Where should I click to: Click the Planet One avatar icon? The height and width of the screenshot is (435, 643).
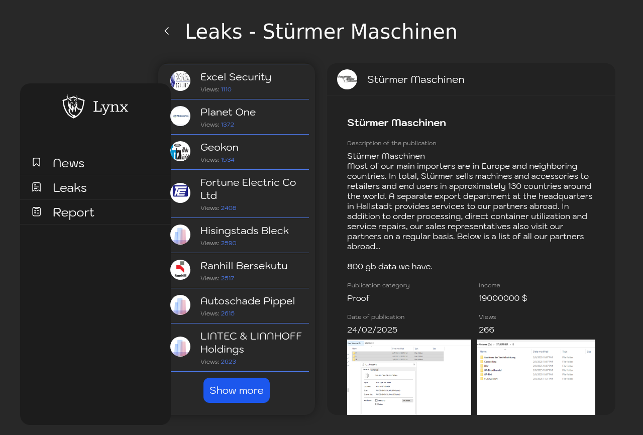click(180, 116)
